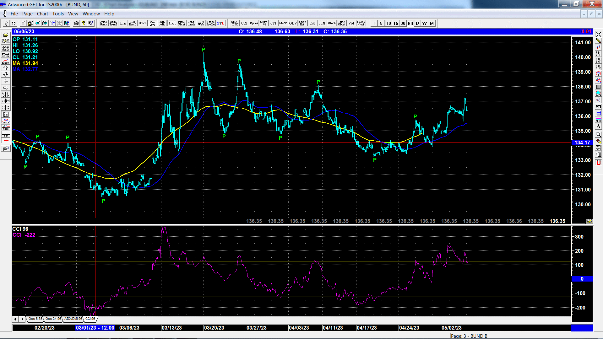
Task: Move chart right with right arrow
Action: pos(6,88)
